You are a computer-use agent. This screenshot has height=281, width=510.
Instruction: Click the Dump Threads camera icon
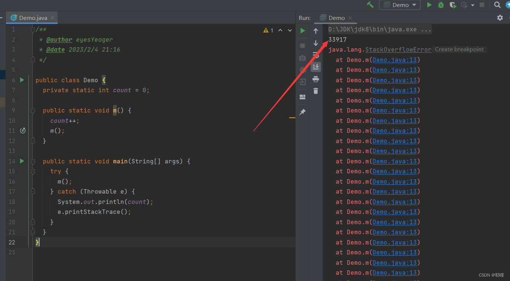point(302,58)
